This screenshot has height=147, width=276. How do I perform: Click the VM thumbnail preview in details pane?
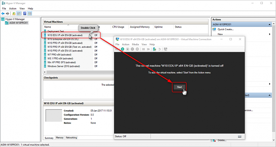click(x=53, y=115)
